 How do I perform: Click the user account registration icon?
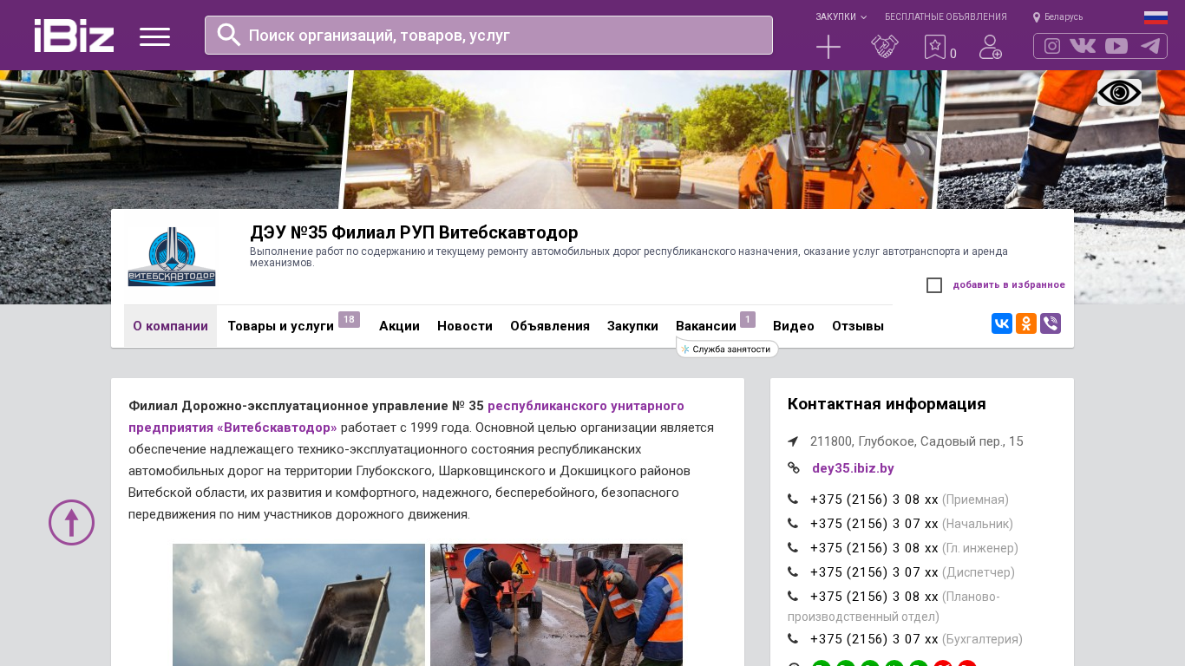click(x=991, y=47)
